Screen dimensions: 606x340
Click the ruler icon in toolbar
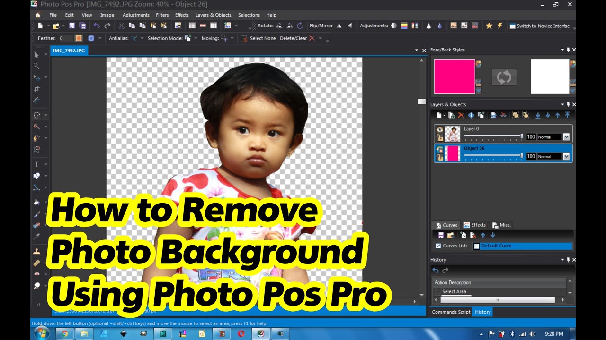click(203, 26)
